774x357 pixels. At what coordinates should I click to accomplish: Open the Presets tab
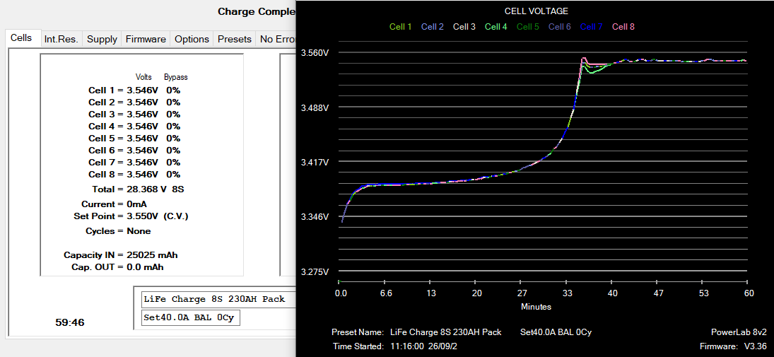point(234,39)
